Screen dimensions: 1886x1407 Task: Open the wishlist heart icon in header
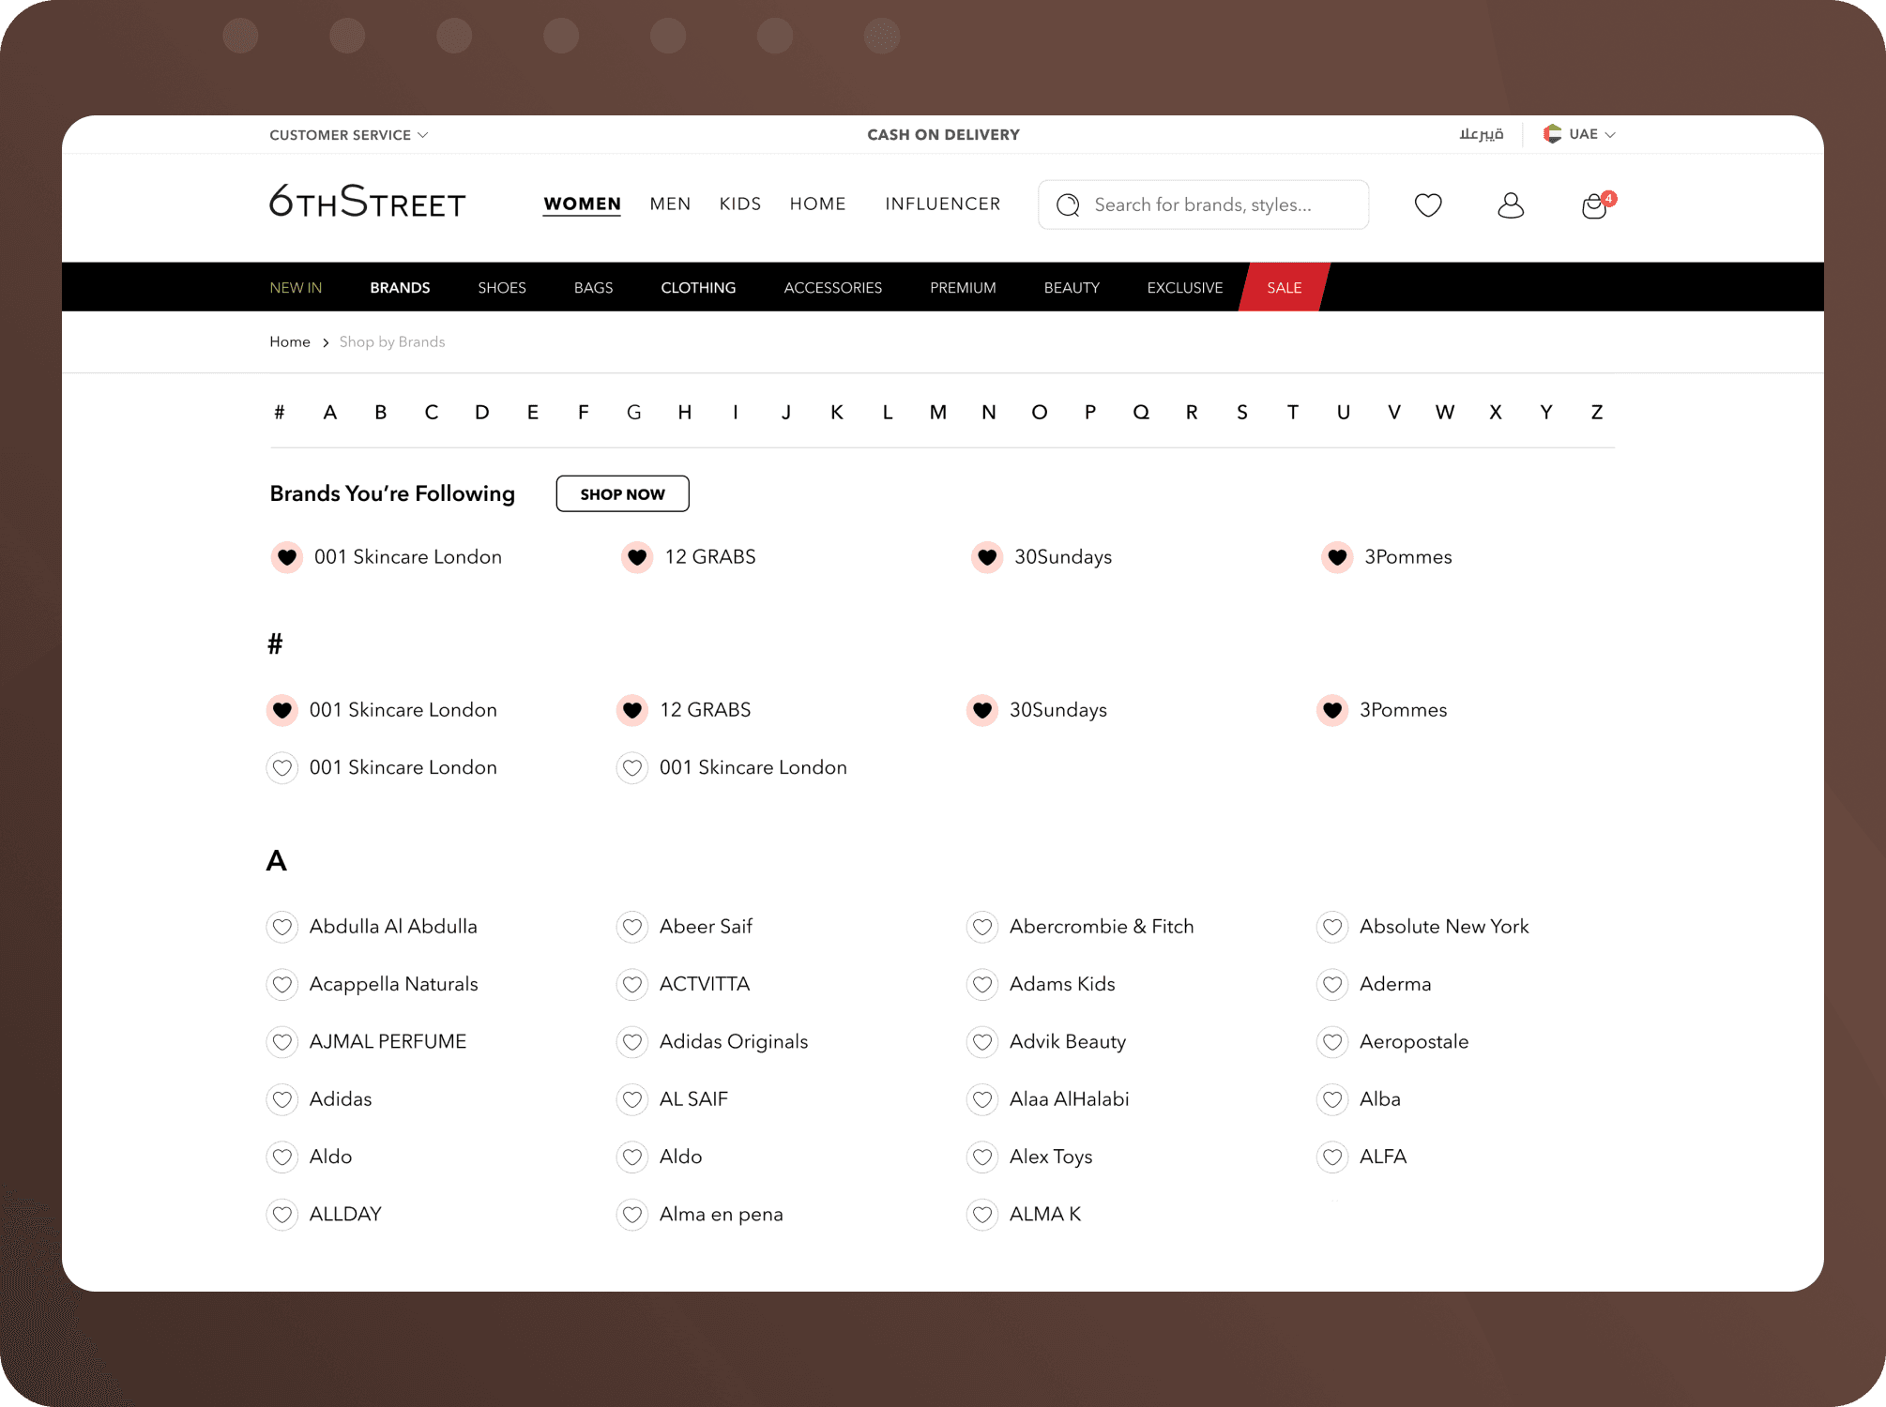1427,204
